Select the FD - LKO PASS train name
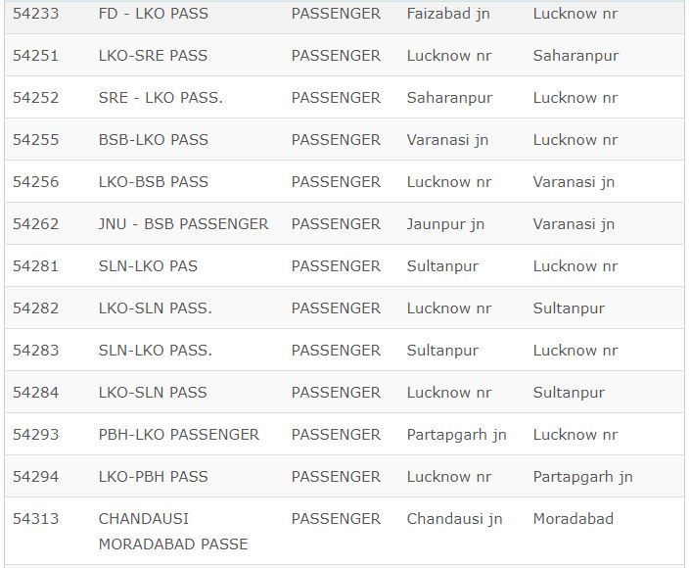This screenshot has height=568, width=690. click(153, 14)
